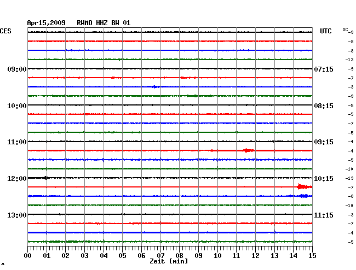Viewport: 356px width, 270px height.
Task: Click minute tick label "12"
Action: click(255, 255)
